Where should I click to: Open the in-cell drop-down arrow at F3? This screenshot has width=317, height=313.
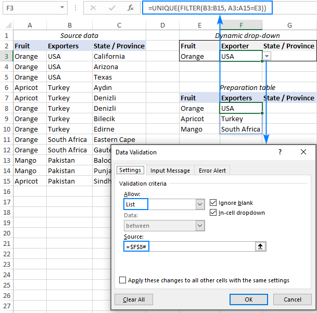pyautogui.click(x=267, y=56)
